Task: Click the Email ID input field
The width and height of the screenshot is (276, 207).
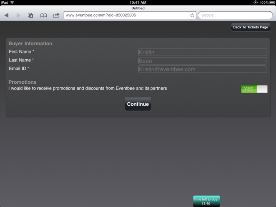Action: [x=202, y=69]
